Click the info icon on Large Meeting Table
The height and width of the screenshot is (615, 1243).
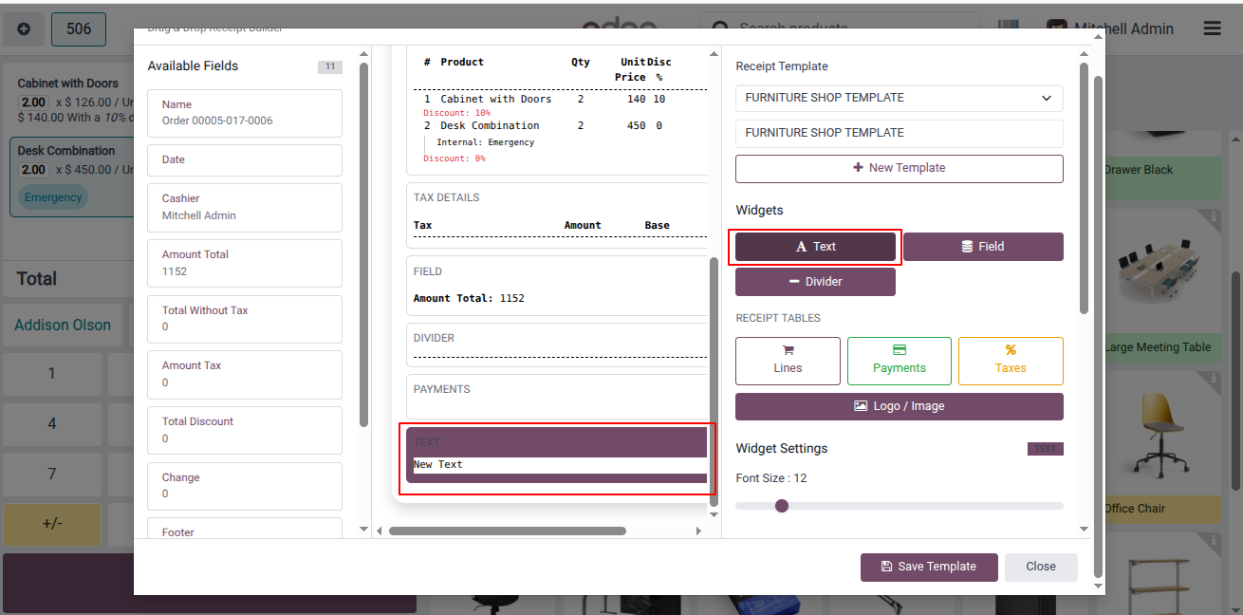pyautogui.click(x=1214, y=217)
